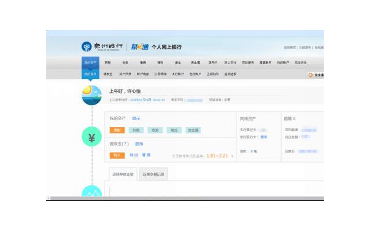Select 资产负债 in the sub-navigation row
Screen dimensions: 370x231
coord(125,74)
